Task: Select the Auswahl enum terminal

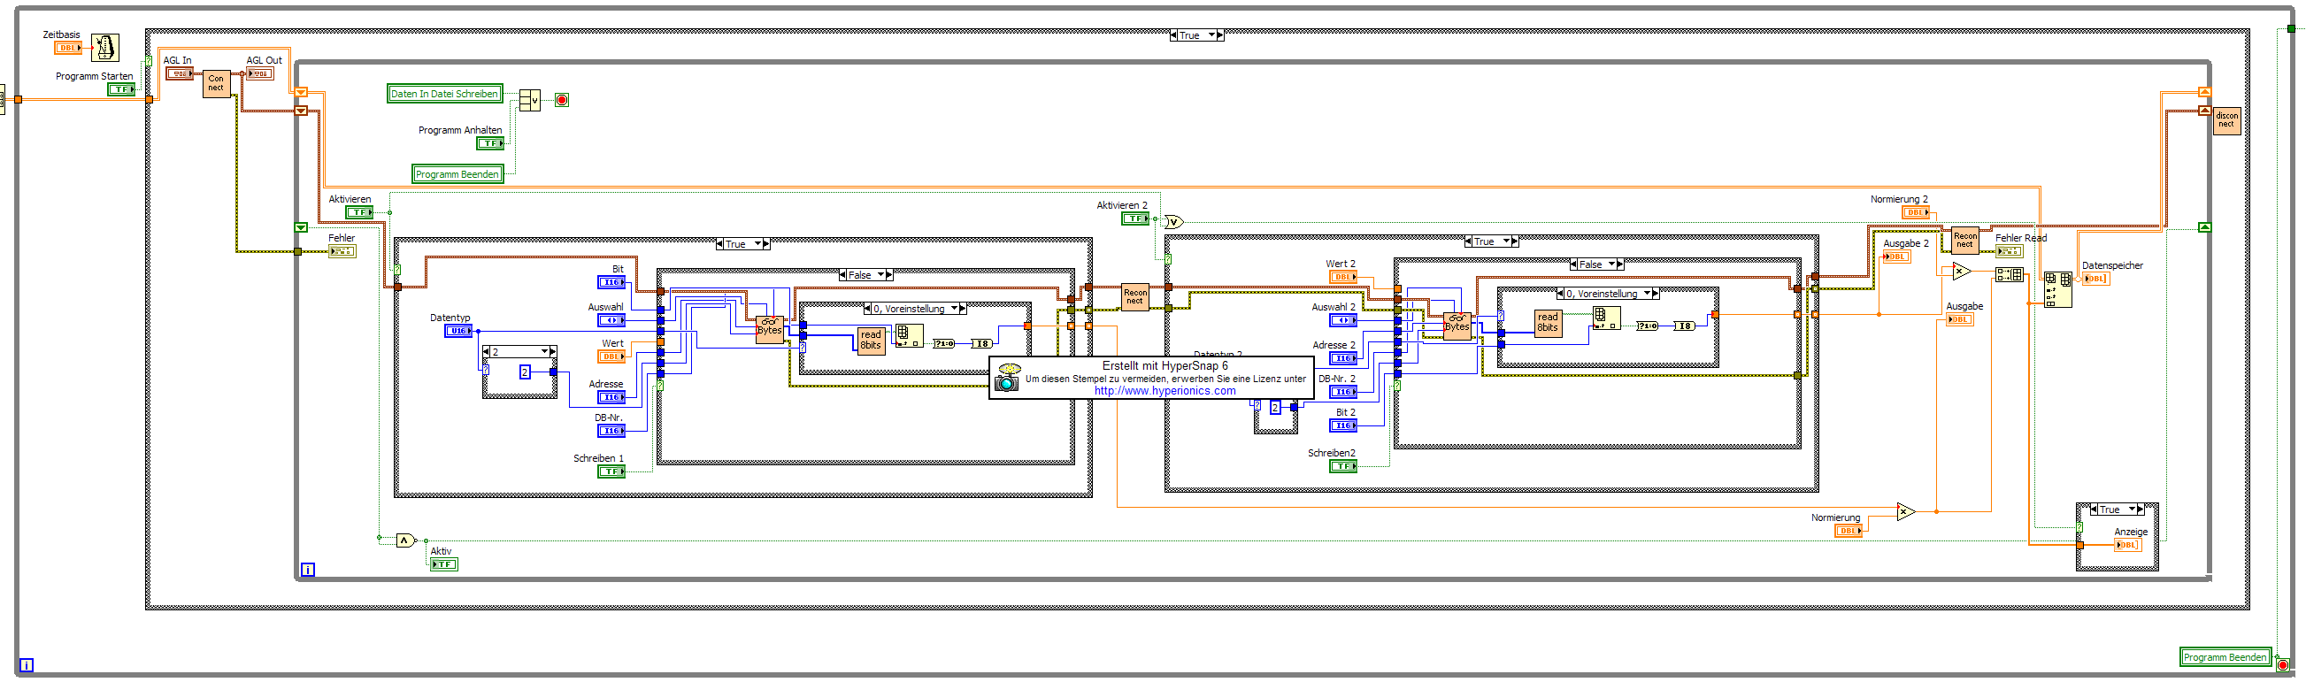Action: 611,320
